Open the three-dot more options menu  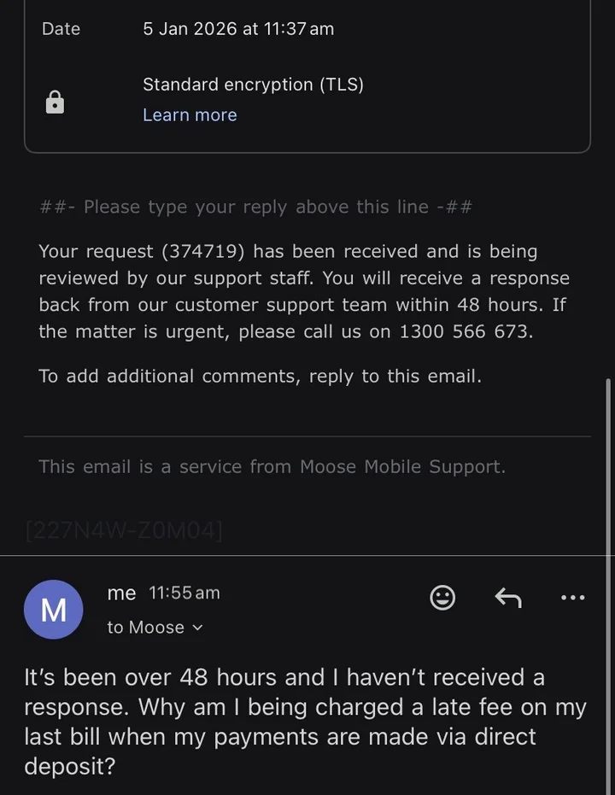[x=573, y=598]
